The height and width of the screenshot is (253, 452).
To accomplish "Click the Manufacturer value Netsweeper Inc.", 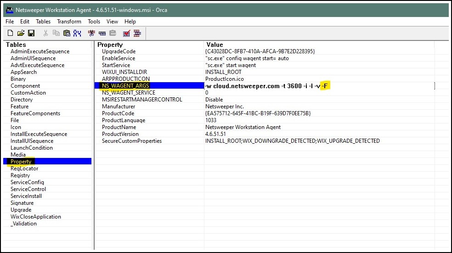I will point(225,107).
